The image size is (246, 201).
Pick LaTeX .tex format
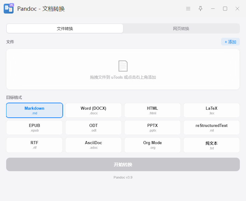212,110
